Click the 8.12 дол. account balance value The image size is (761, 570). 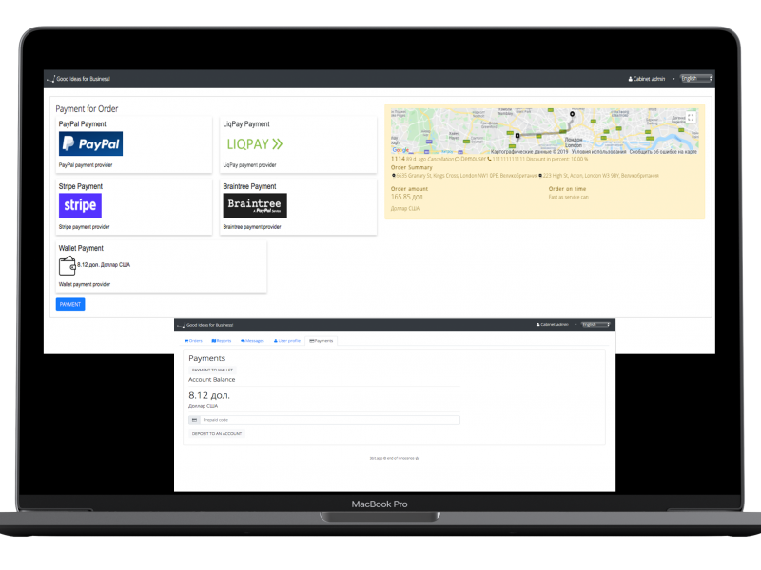209,395
